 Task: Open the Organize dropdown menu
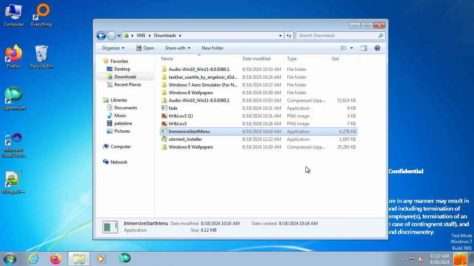pos(113,48)
